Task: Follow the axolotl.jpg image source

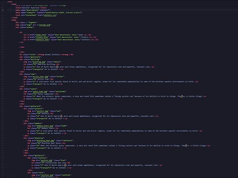Action: [42, 111]
